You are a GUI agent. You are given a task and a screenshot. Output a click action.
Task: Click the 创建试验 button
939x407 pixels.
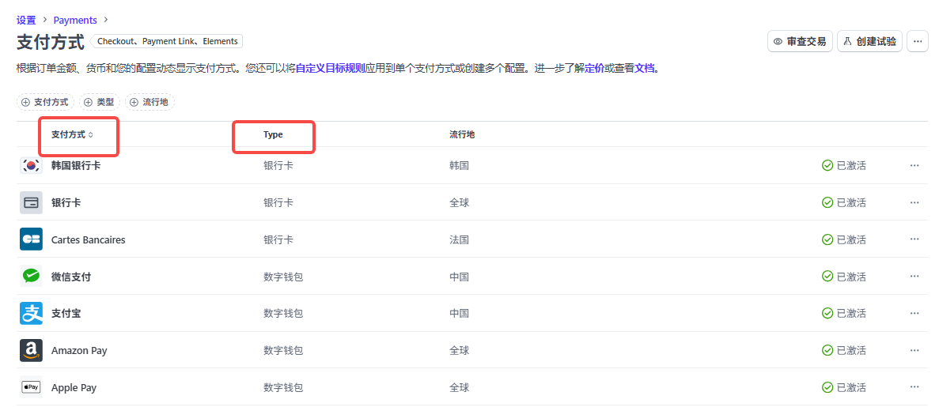coord(869,41)
